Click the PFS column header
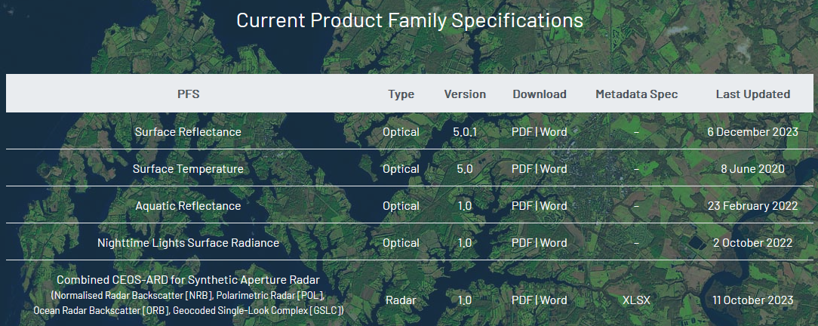818x326 pixels. pos(188,94)
